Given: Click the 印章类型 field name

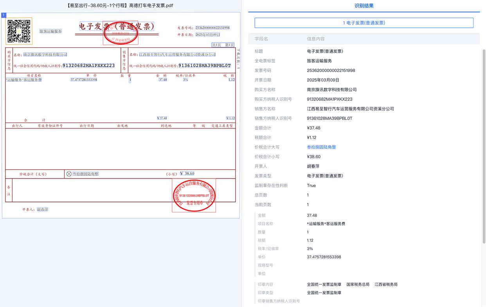Looking at the screenshot, I should [x=265, y=293].
